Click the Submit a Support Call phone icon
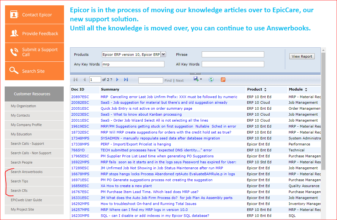This screenshot has width=337, height=220. tap(14, 52)
